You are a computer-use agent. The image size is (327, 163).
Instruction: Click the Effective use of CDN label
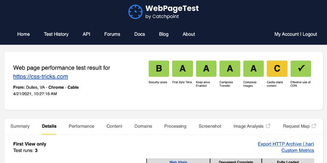(300, 84)
